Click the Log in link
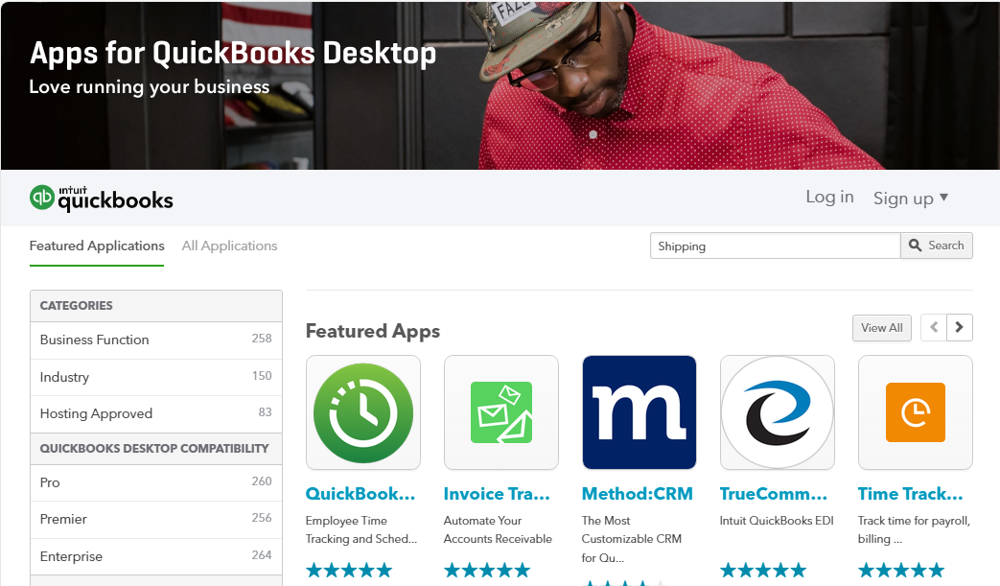This screenshot has height=586, width=1000. (829, 197)
